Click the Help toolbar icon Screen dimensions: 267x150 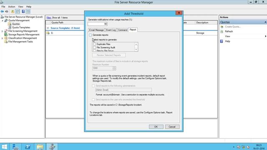(23, 11)
